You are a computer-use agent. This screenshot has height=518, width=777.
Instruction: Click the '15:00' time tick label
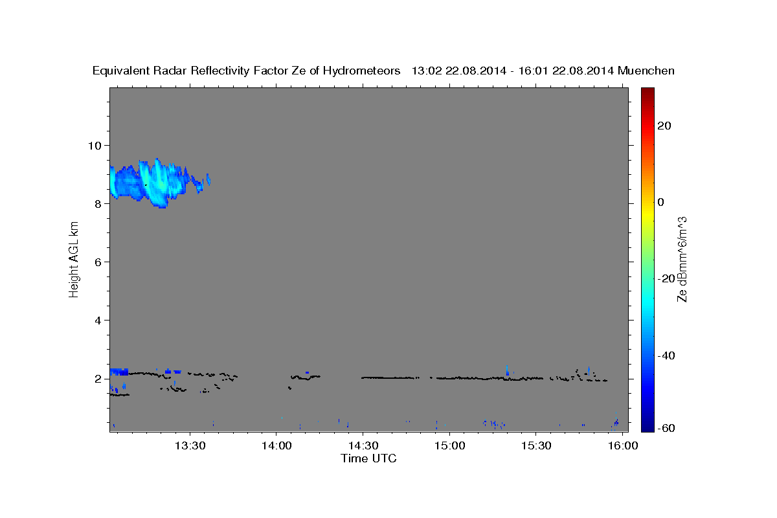point(449,445)
